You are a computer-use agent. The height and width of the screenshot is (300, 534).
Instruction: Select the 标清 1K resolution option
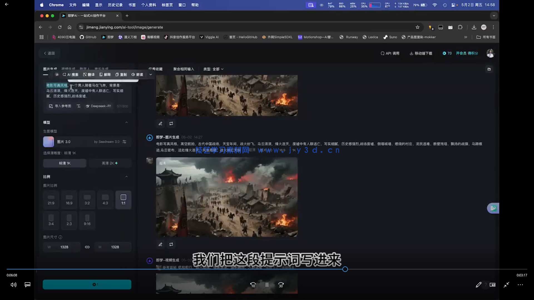coord(65,163)
